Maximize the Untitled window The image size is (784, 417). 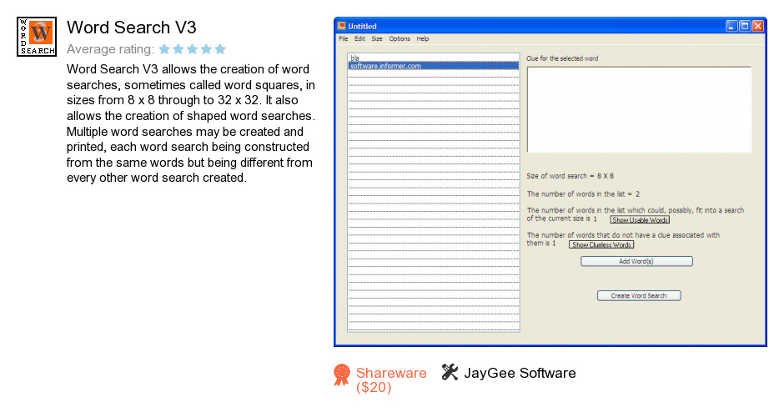(745, 26)
